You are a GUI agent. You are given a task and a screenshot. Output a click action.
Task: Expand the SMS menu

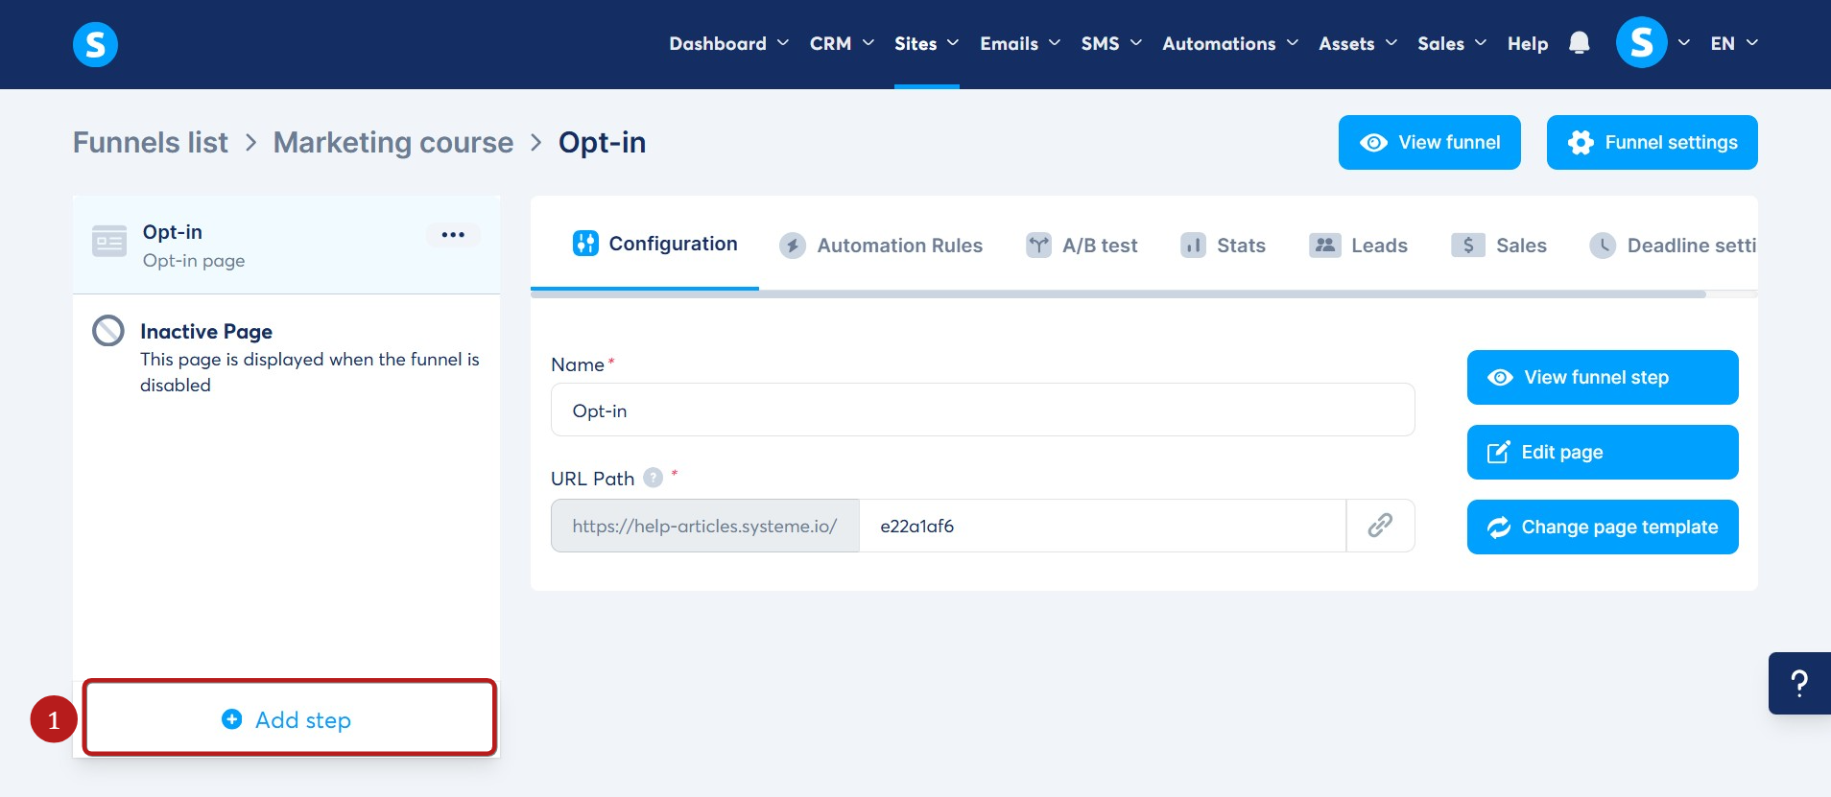pos(1111,44)
